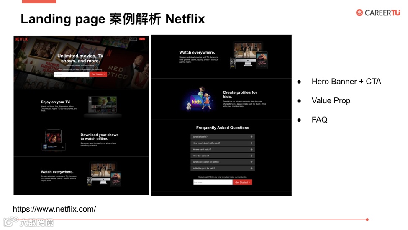The image size is (408, 230).
Task: Click the red dot on the bottom progress line
Action: click(x=367, y=220)
